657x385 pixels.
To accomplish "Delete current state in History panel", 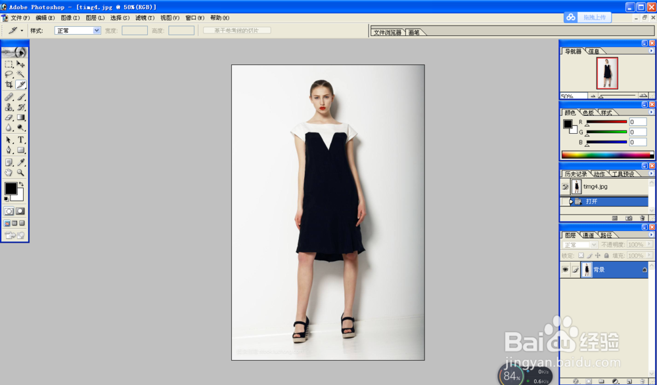I will click(642, 218).
